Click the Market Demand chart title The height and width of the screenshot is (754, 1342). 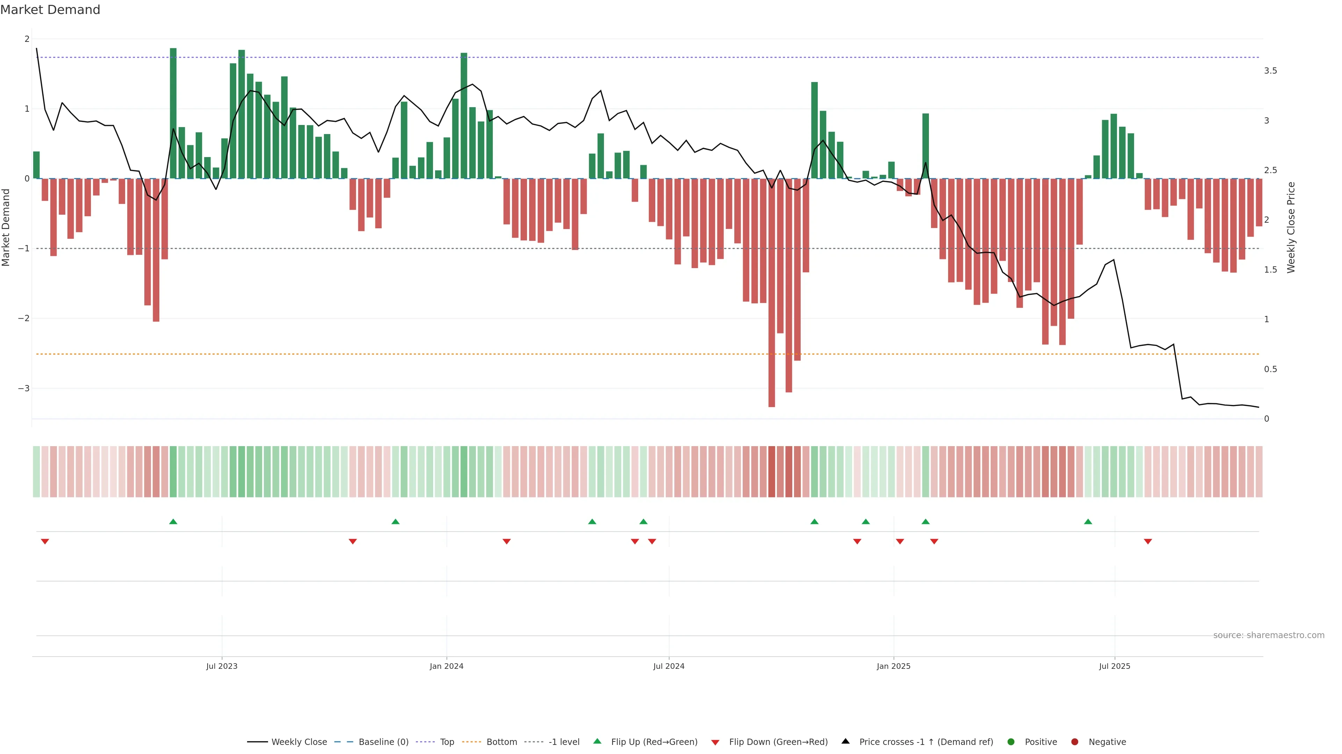[x=50, y=10]
